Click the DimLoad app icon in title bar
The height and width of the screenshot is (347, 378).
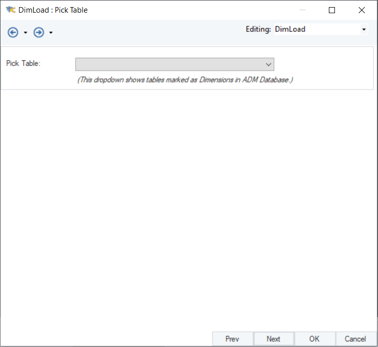point(11,10)
